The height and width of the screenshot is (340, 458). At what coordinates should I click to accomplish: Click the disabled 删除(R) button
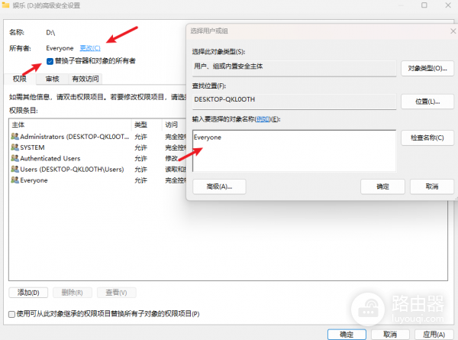73,293
